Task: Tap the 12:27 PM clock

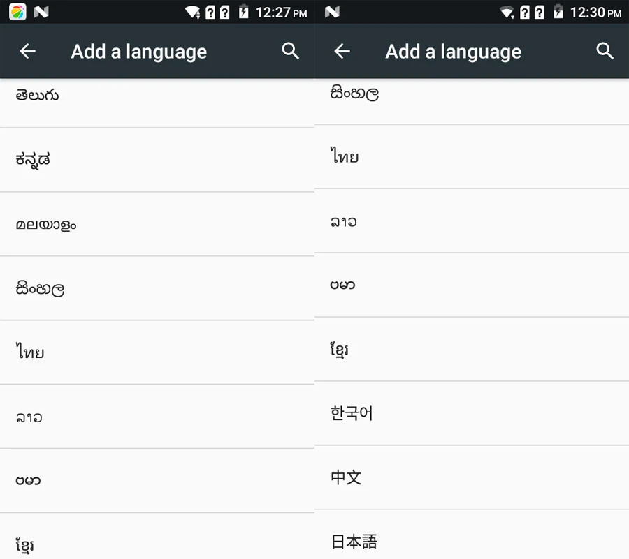Action: click(281, 13)
